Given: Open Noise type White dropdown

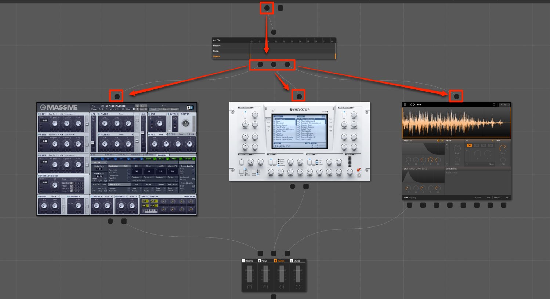Looking at the screenshot, I should (54, 196).
